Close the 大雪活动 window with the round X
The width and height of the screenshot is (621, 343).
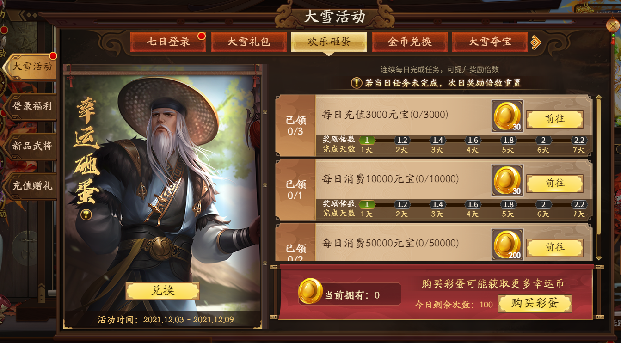point(612,25)
